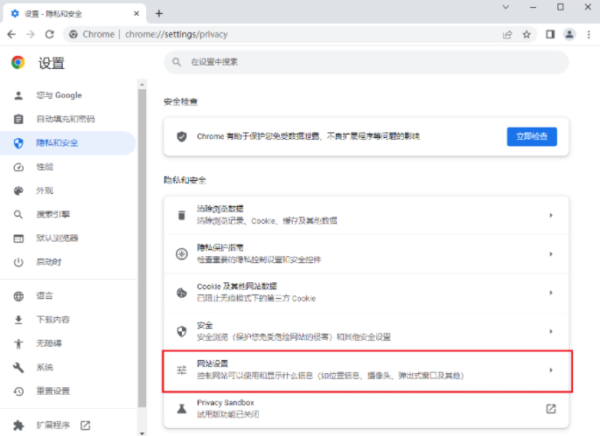Click the 重置设置 restore icon
Viewport: 600px width, 436px height.
pyautogui.click(x=18, y=391)
